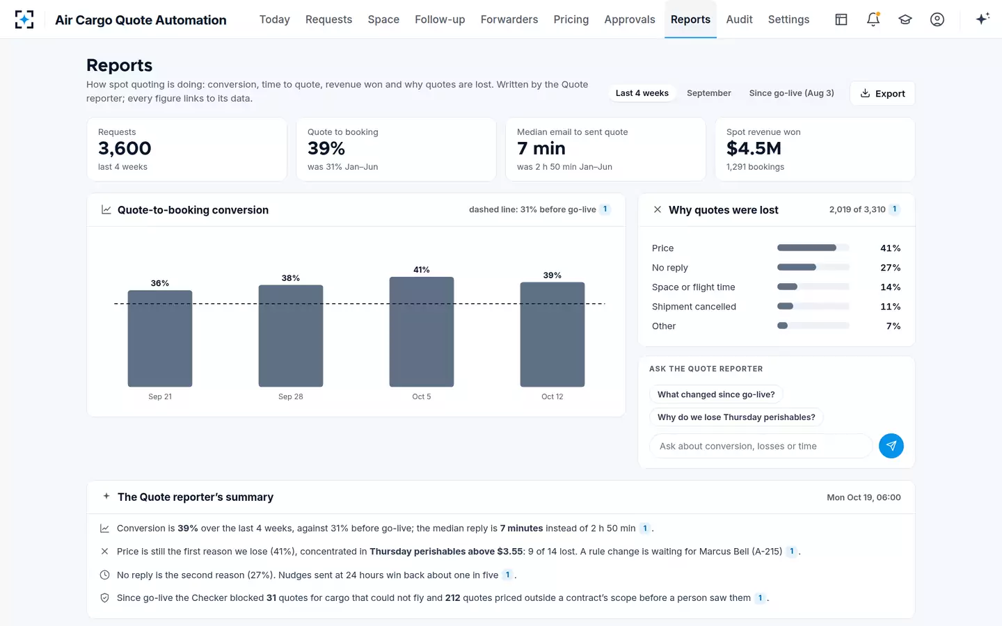Go to the Today tab
Screen dimensions: 1002x626
click(275, 19)
